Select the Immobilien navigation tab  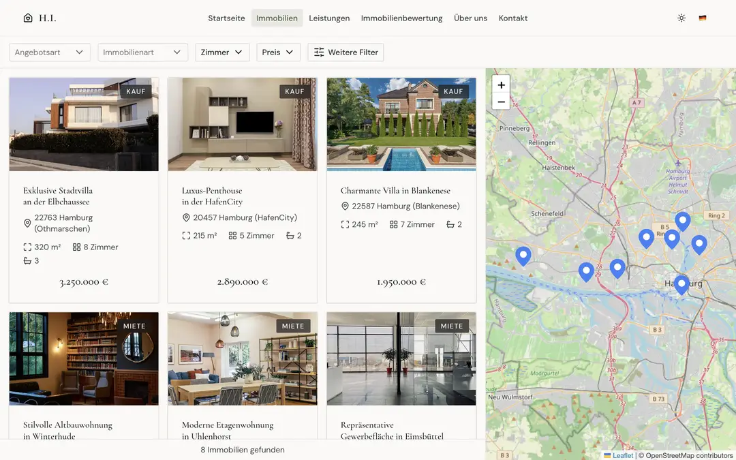point(277,18)
